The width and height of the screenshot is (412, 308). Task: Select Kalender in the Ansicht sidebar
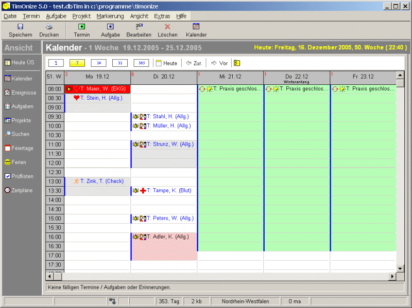(19, 79)
